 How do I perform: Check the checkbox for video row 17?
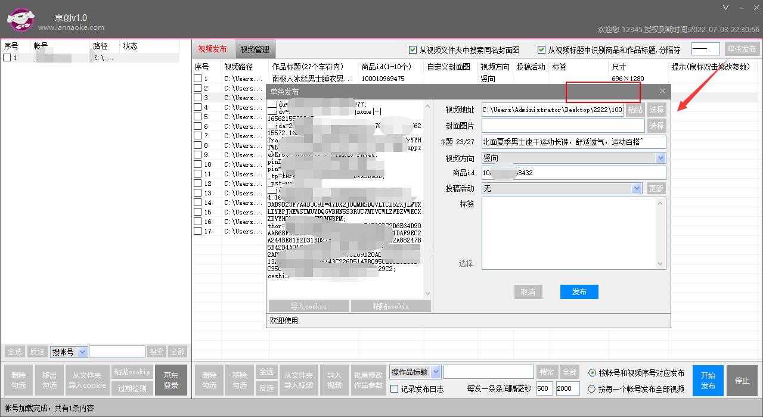[x=197, y=231]
